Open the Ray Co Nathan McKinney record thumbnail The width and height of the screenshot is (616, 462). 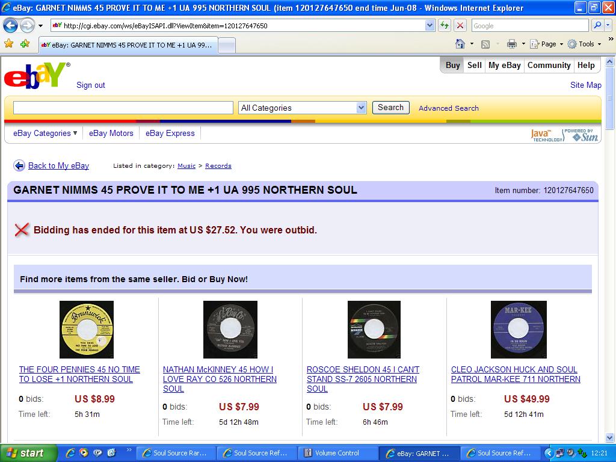point(230,330)
